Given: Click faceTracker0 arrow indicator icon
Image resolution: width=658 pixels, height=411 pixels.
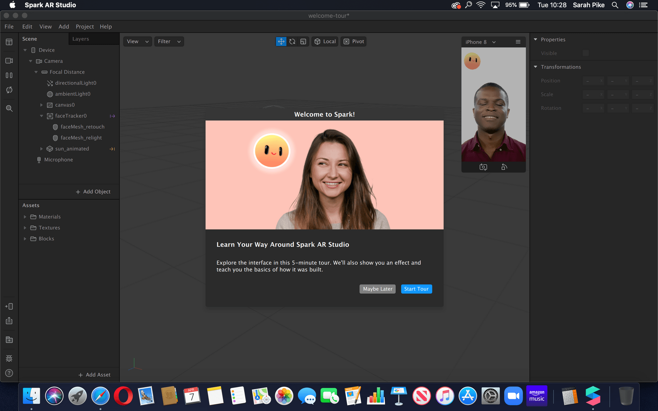Looking at the screenshot, I should (112, 116).
